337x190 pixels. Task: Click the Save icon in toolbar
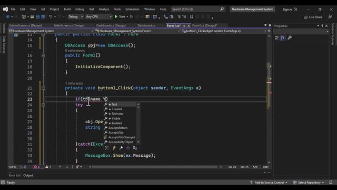pos(37,16)
